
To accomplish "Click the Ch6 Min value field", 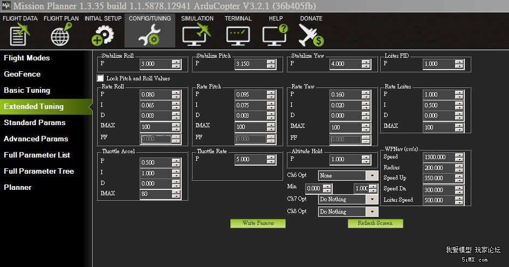I will click(314, 188).
